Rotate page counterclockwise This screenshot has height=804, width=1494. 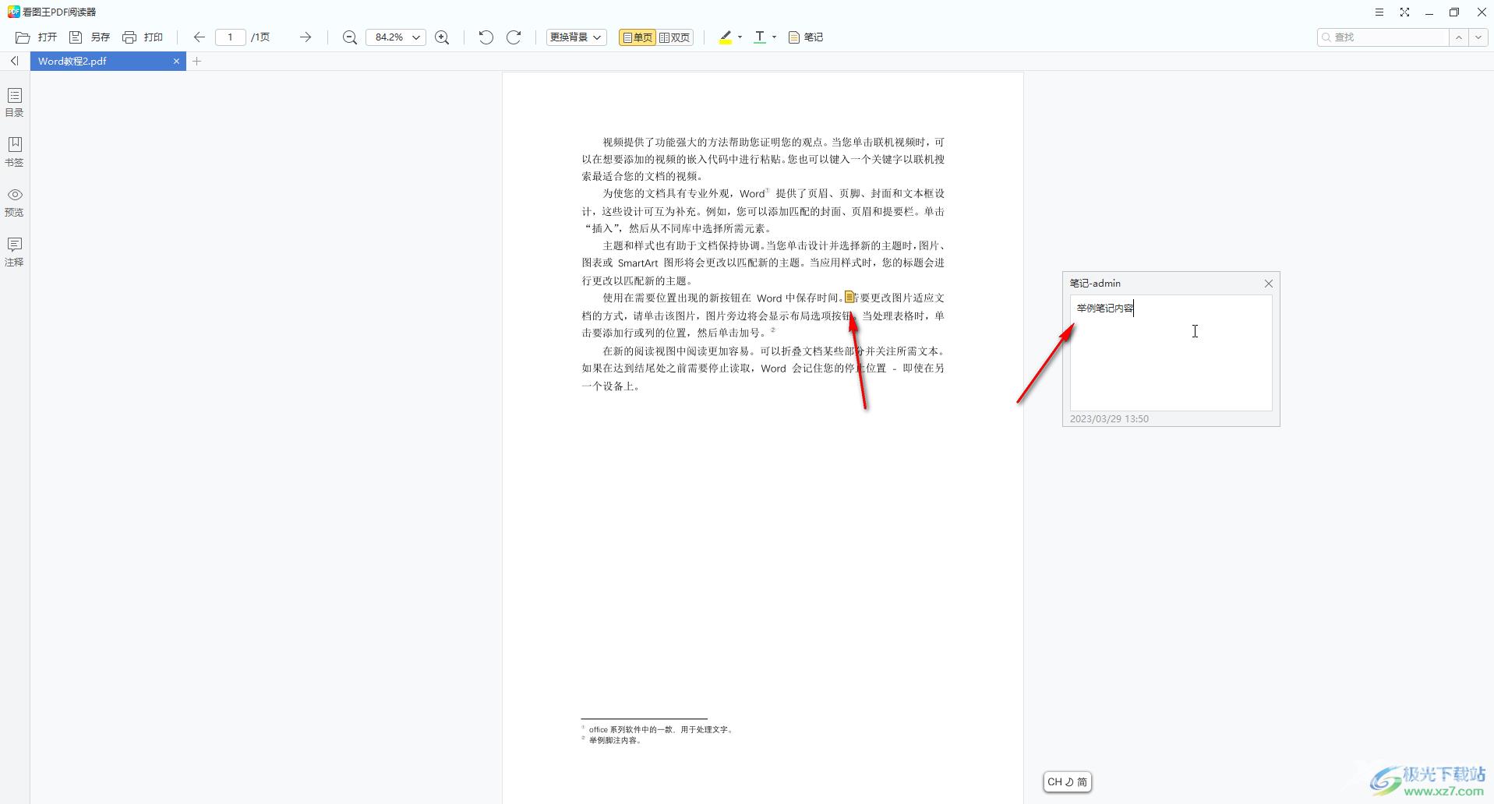pos(486,37)
